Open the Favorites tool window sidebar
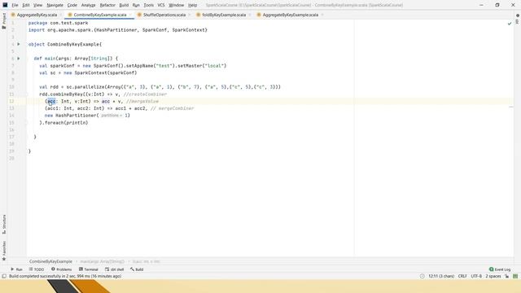The image size is (521, 293). tap(4, 251)
